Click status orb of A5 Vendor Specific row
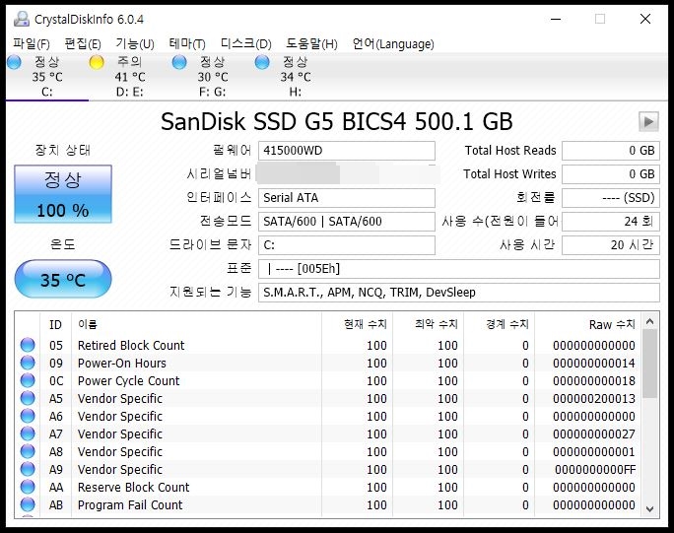This screenshot has width=674, height=533. (x=28, y=398)
